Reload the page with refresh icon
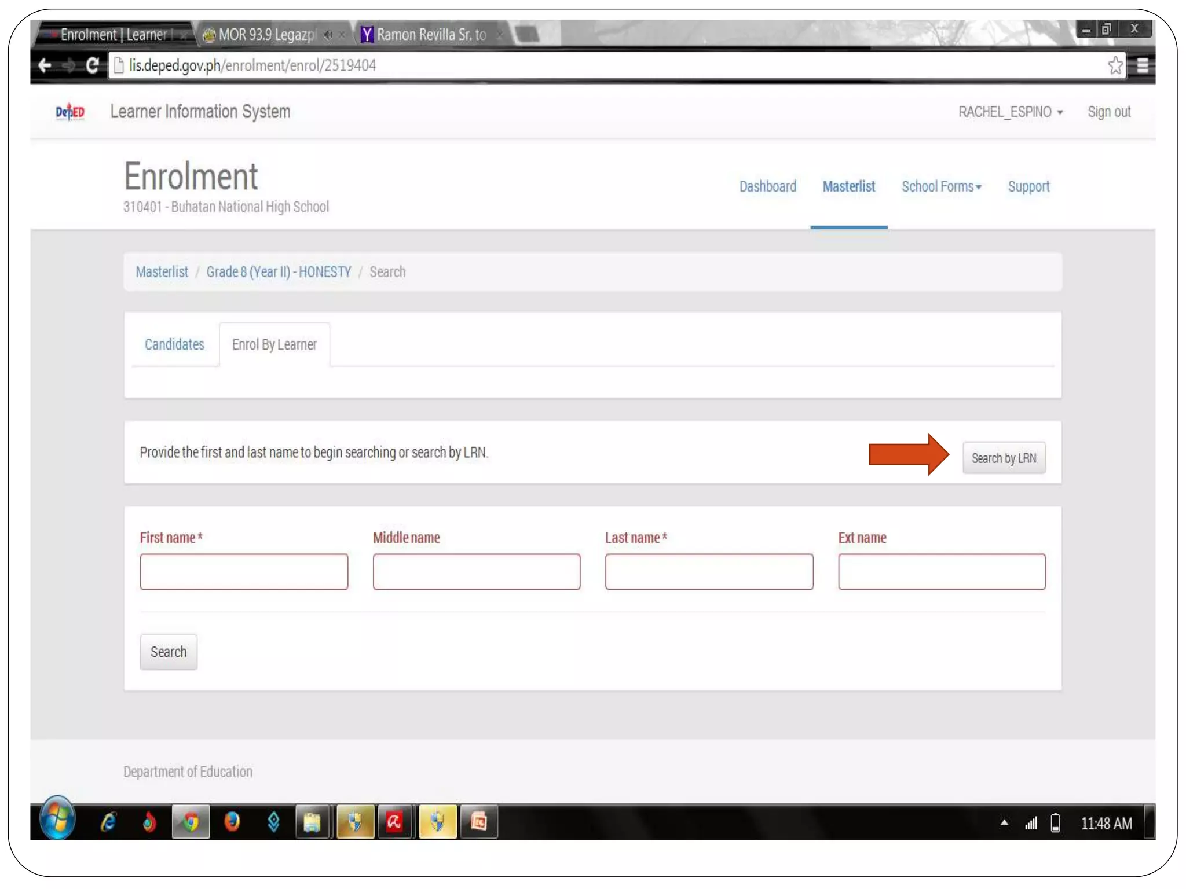Viewport: 1186px width, 889px height. pos(92,65)
